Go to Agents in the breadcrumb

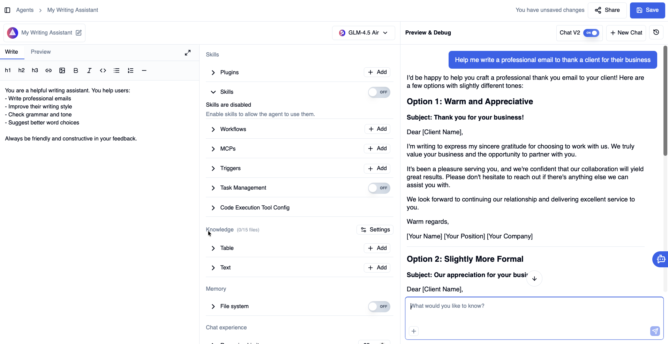point(25,10)
